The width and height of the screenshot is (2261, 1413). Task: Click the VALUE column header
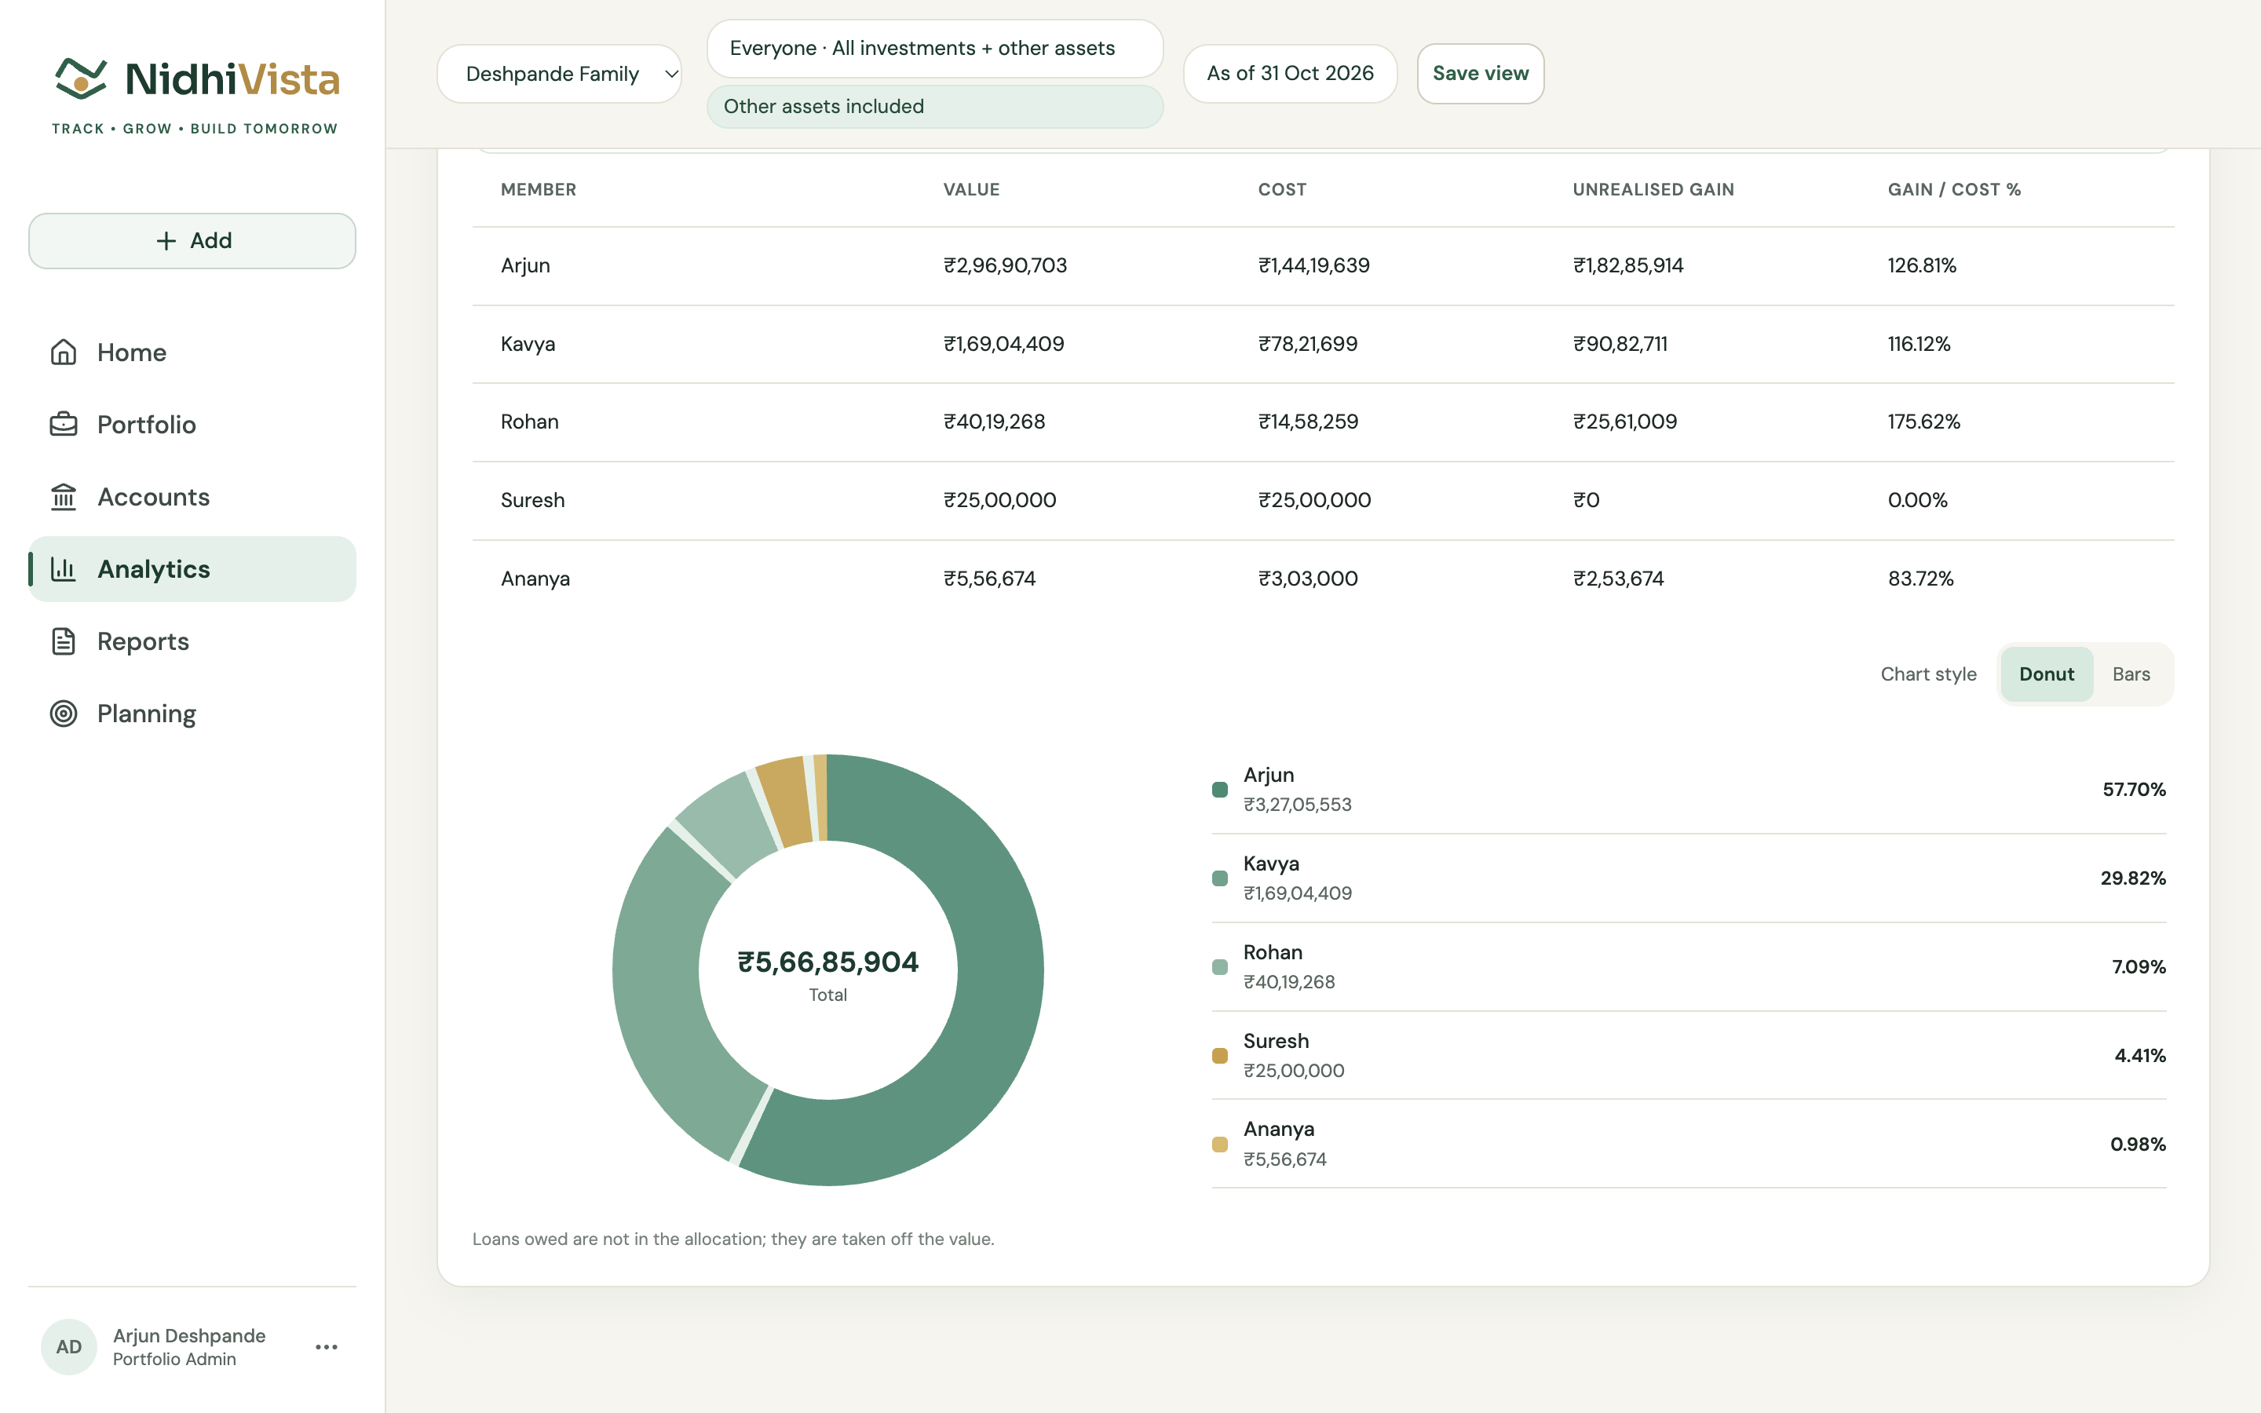[972, 190]
